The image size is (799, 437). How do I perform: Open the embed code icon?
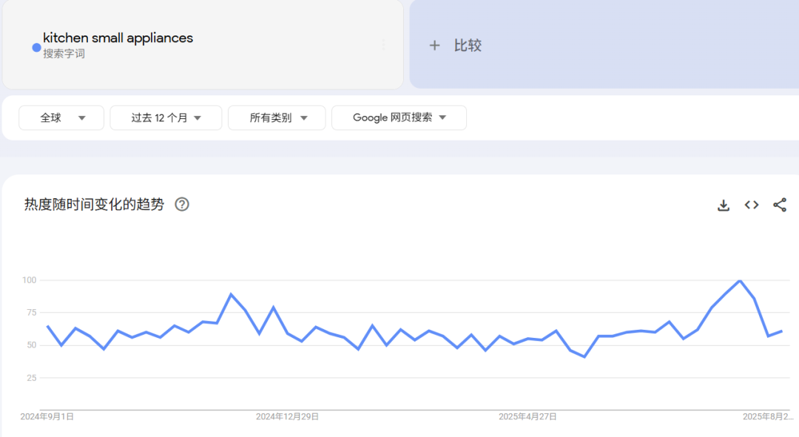pyautogui.click(x=752, y=205)
